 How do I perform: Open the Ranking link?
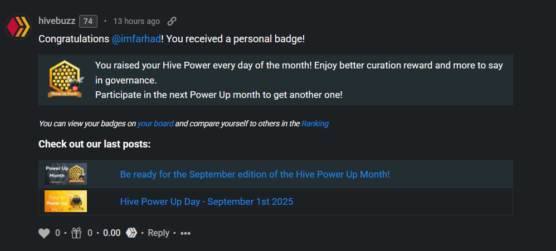[x=315, y=124]
